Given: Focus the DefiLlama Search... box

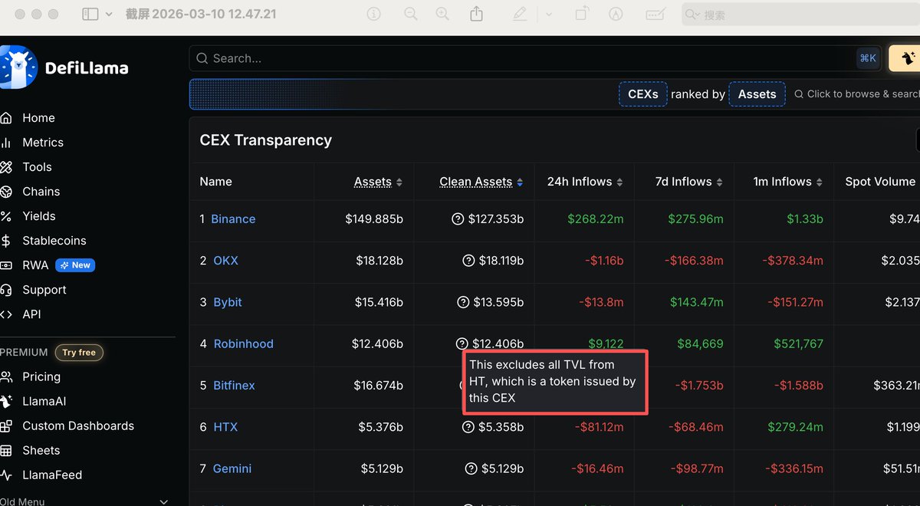Looking at the screenshot, I should tap(536, 58).
